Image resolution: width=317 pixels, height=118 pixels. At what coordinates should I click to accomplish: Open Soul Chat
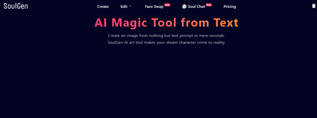(x=196, y=6)
